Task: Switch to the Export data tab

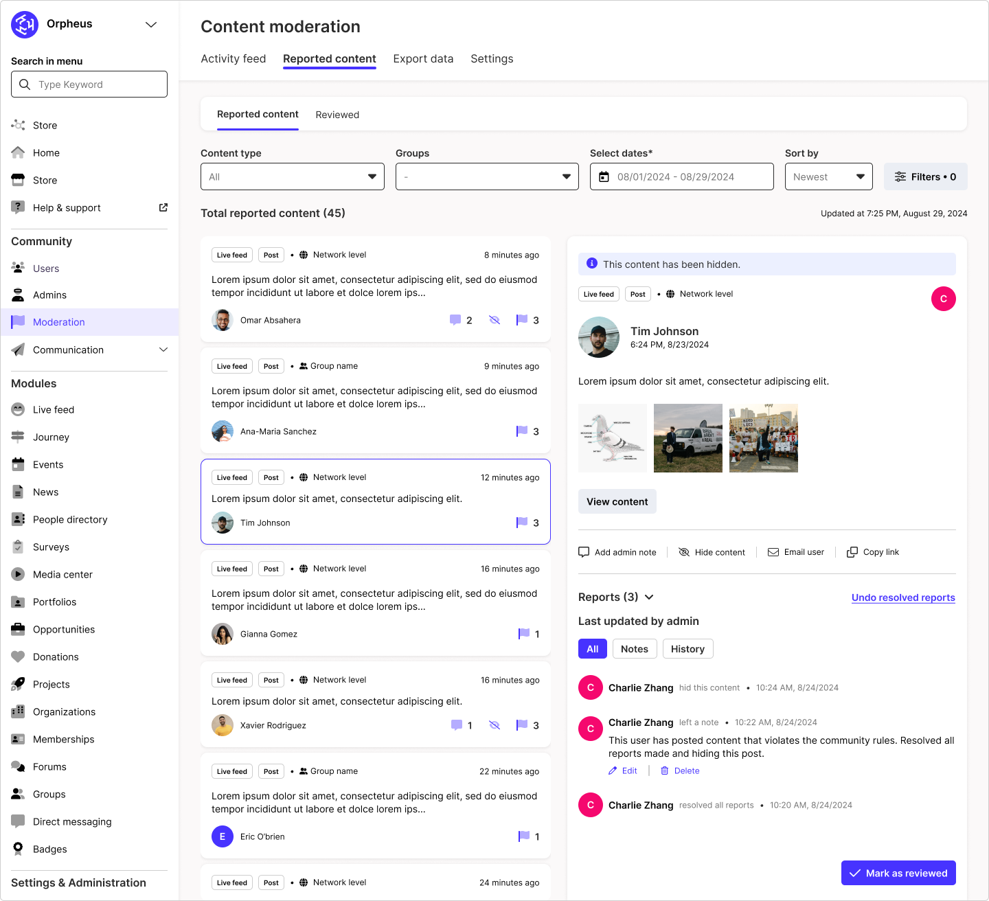Action: (x=423, y=59)
